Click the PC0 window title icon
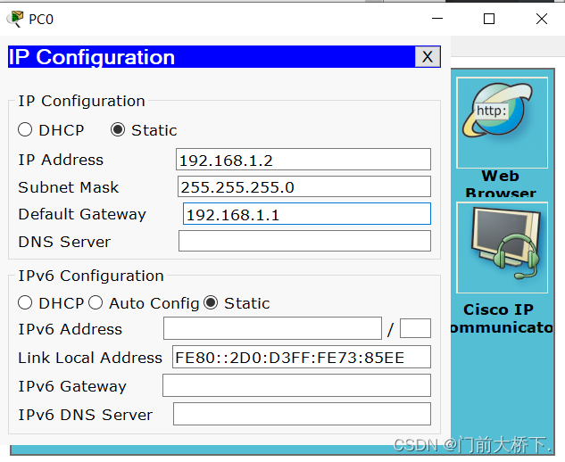The image size is (565, 462). 15,19
